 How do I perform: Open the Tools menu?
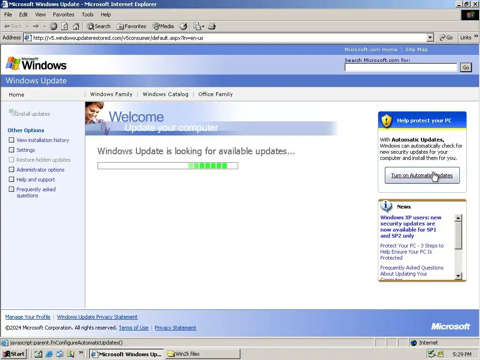(87, 15)
